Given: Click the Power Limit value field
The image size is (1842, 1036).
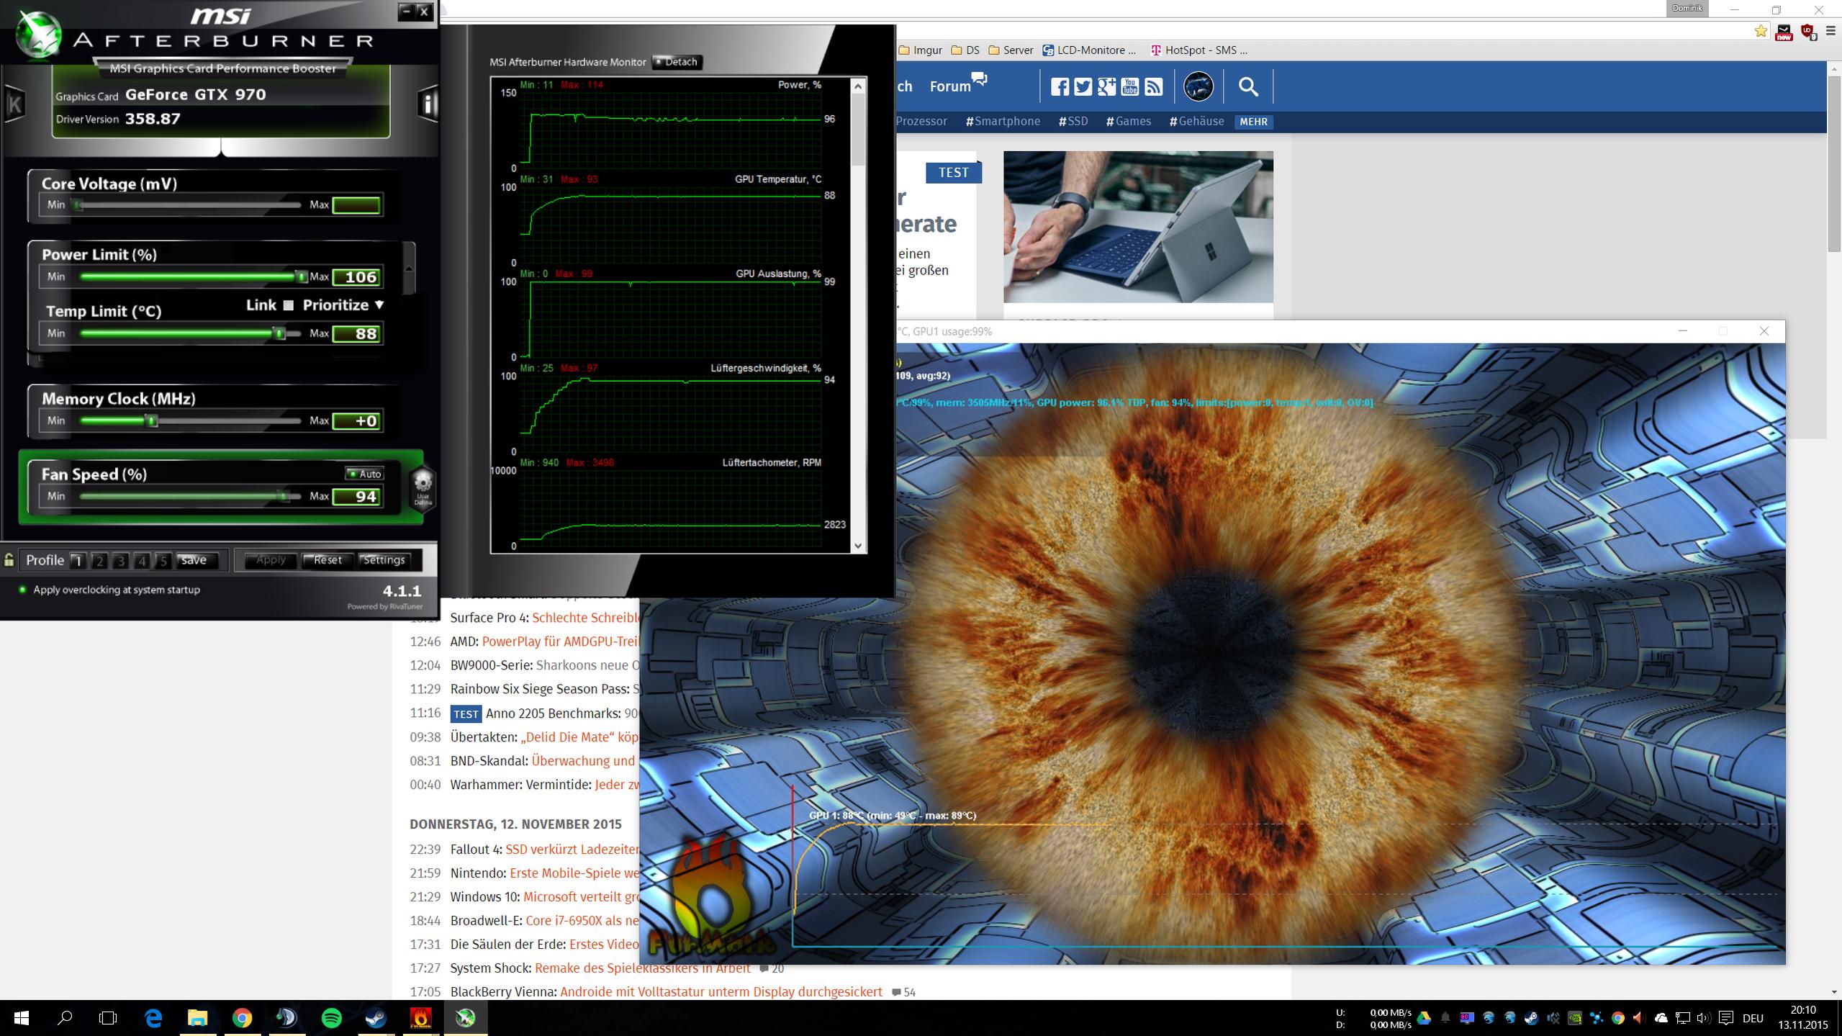Looking at the screenshot, I should click(357, 277).
